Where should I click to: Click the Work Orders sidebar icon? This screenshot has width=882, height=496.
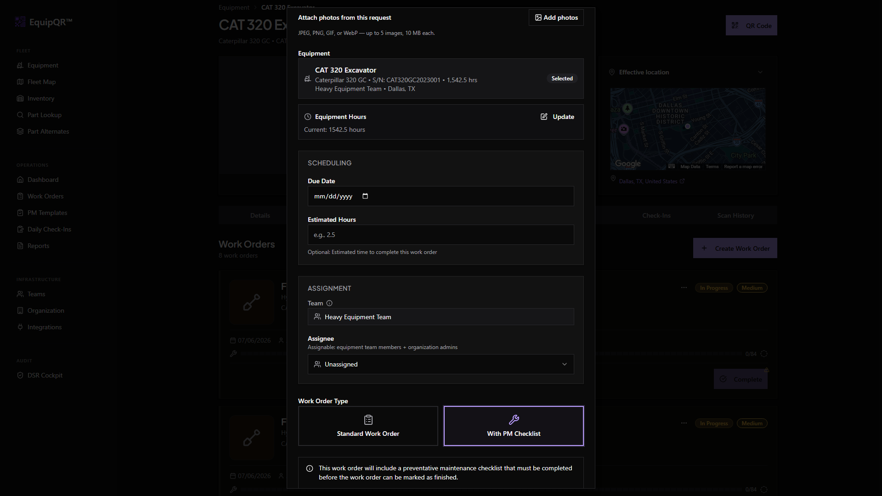[x=20, y=196]
